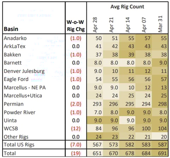Click Total US Rigs row label
This screenshot has width=170, height=158.
point(19,145)
